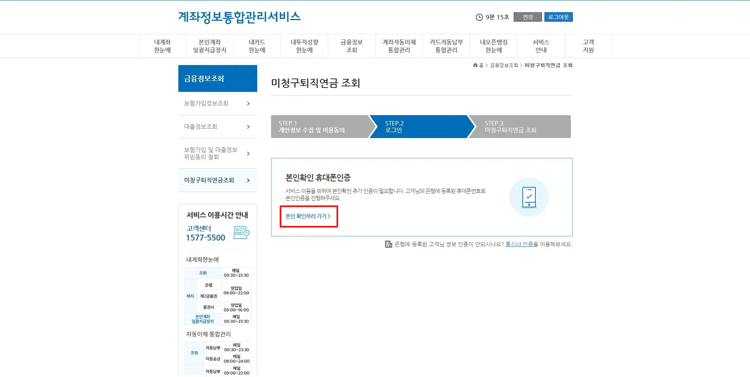
Task: Click 내계좌한눈에 table heading
Action: (x=202, y=259)
